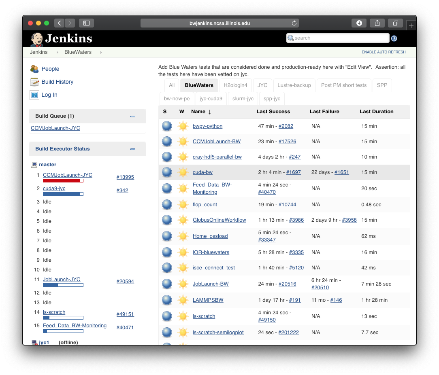Open the Jenkins breadcrumb dropdown arrow

[58, 52]
